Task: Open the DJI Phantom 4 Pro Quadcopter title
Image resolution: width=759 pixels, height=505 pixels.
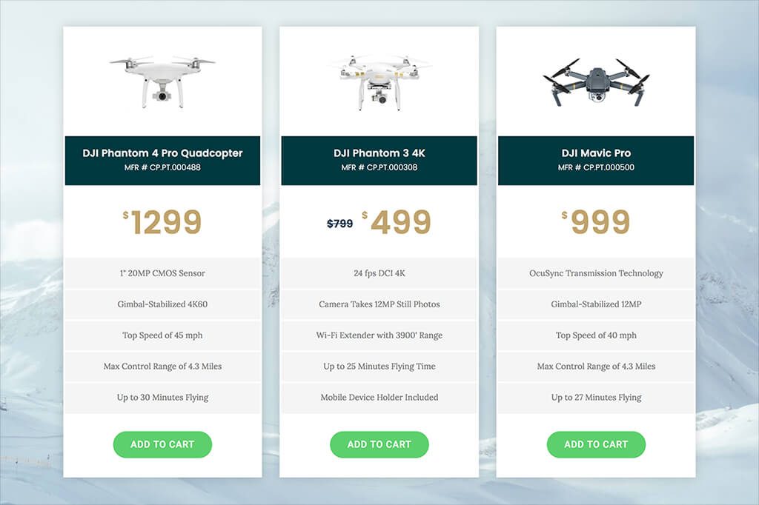Action: 162,153
